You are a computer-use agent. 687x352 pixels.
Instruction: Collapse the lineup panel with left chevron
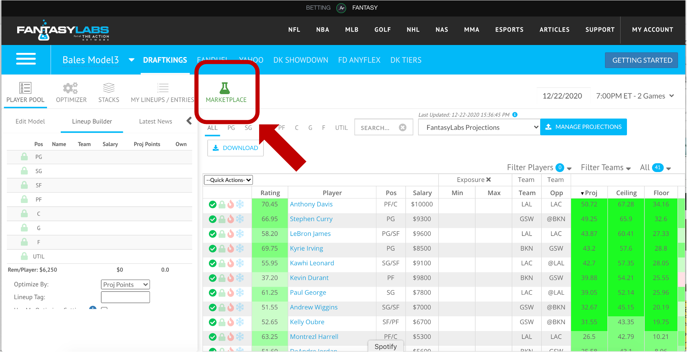(189, 121)
